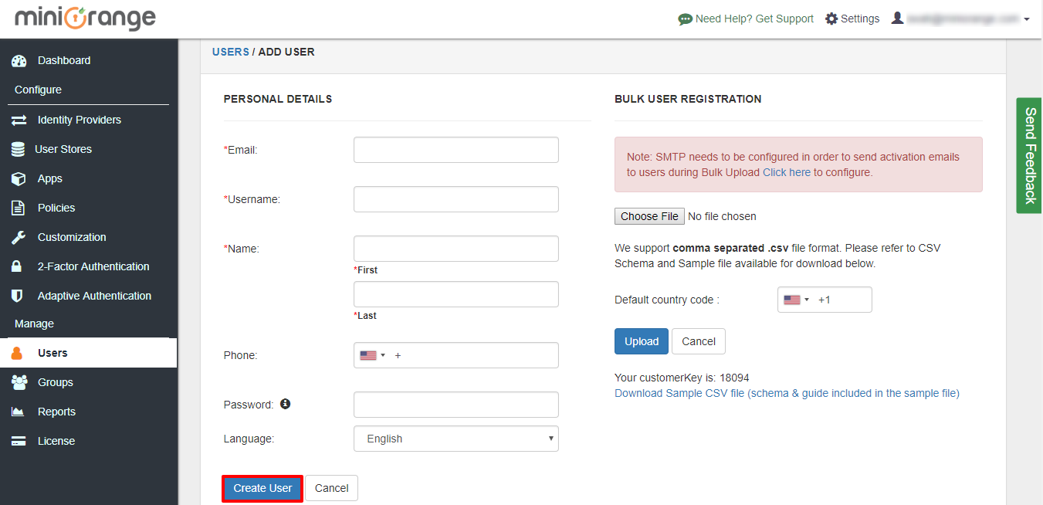The height and width of the screenshot is (505, 1043).
Task: Select the 2-Factor Authentication lock icon
Action: click(19, 266)
